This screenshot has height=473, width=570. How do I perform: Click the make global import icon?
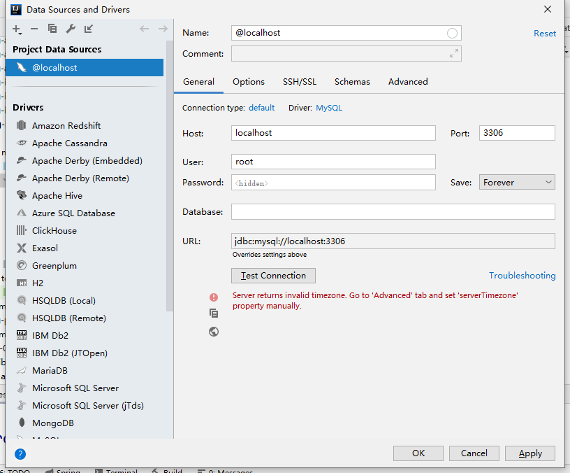click(x=89, y=29)
